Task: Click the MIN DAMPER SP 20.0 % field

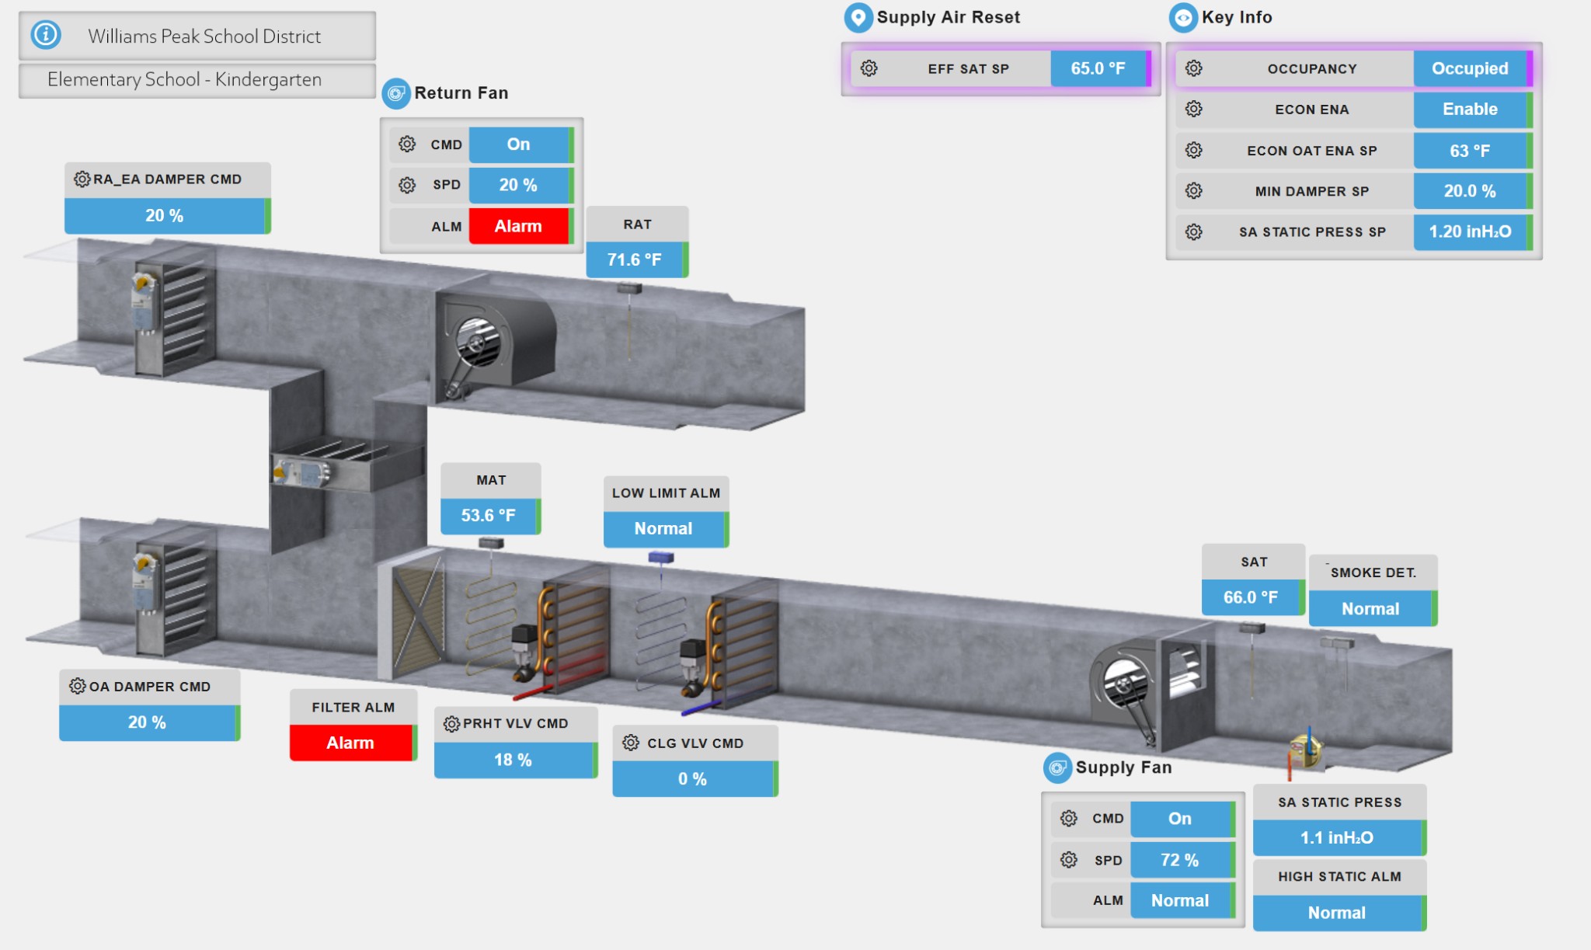Action: pyautogui.click(x=1470, y=191)
